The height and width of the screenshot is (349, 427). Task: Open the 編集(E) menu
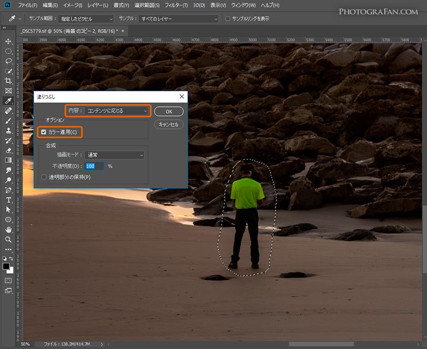click(x=50, y=5)
